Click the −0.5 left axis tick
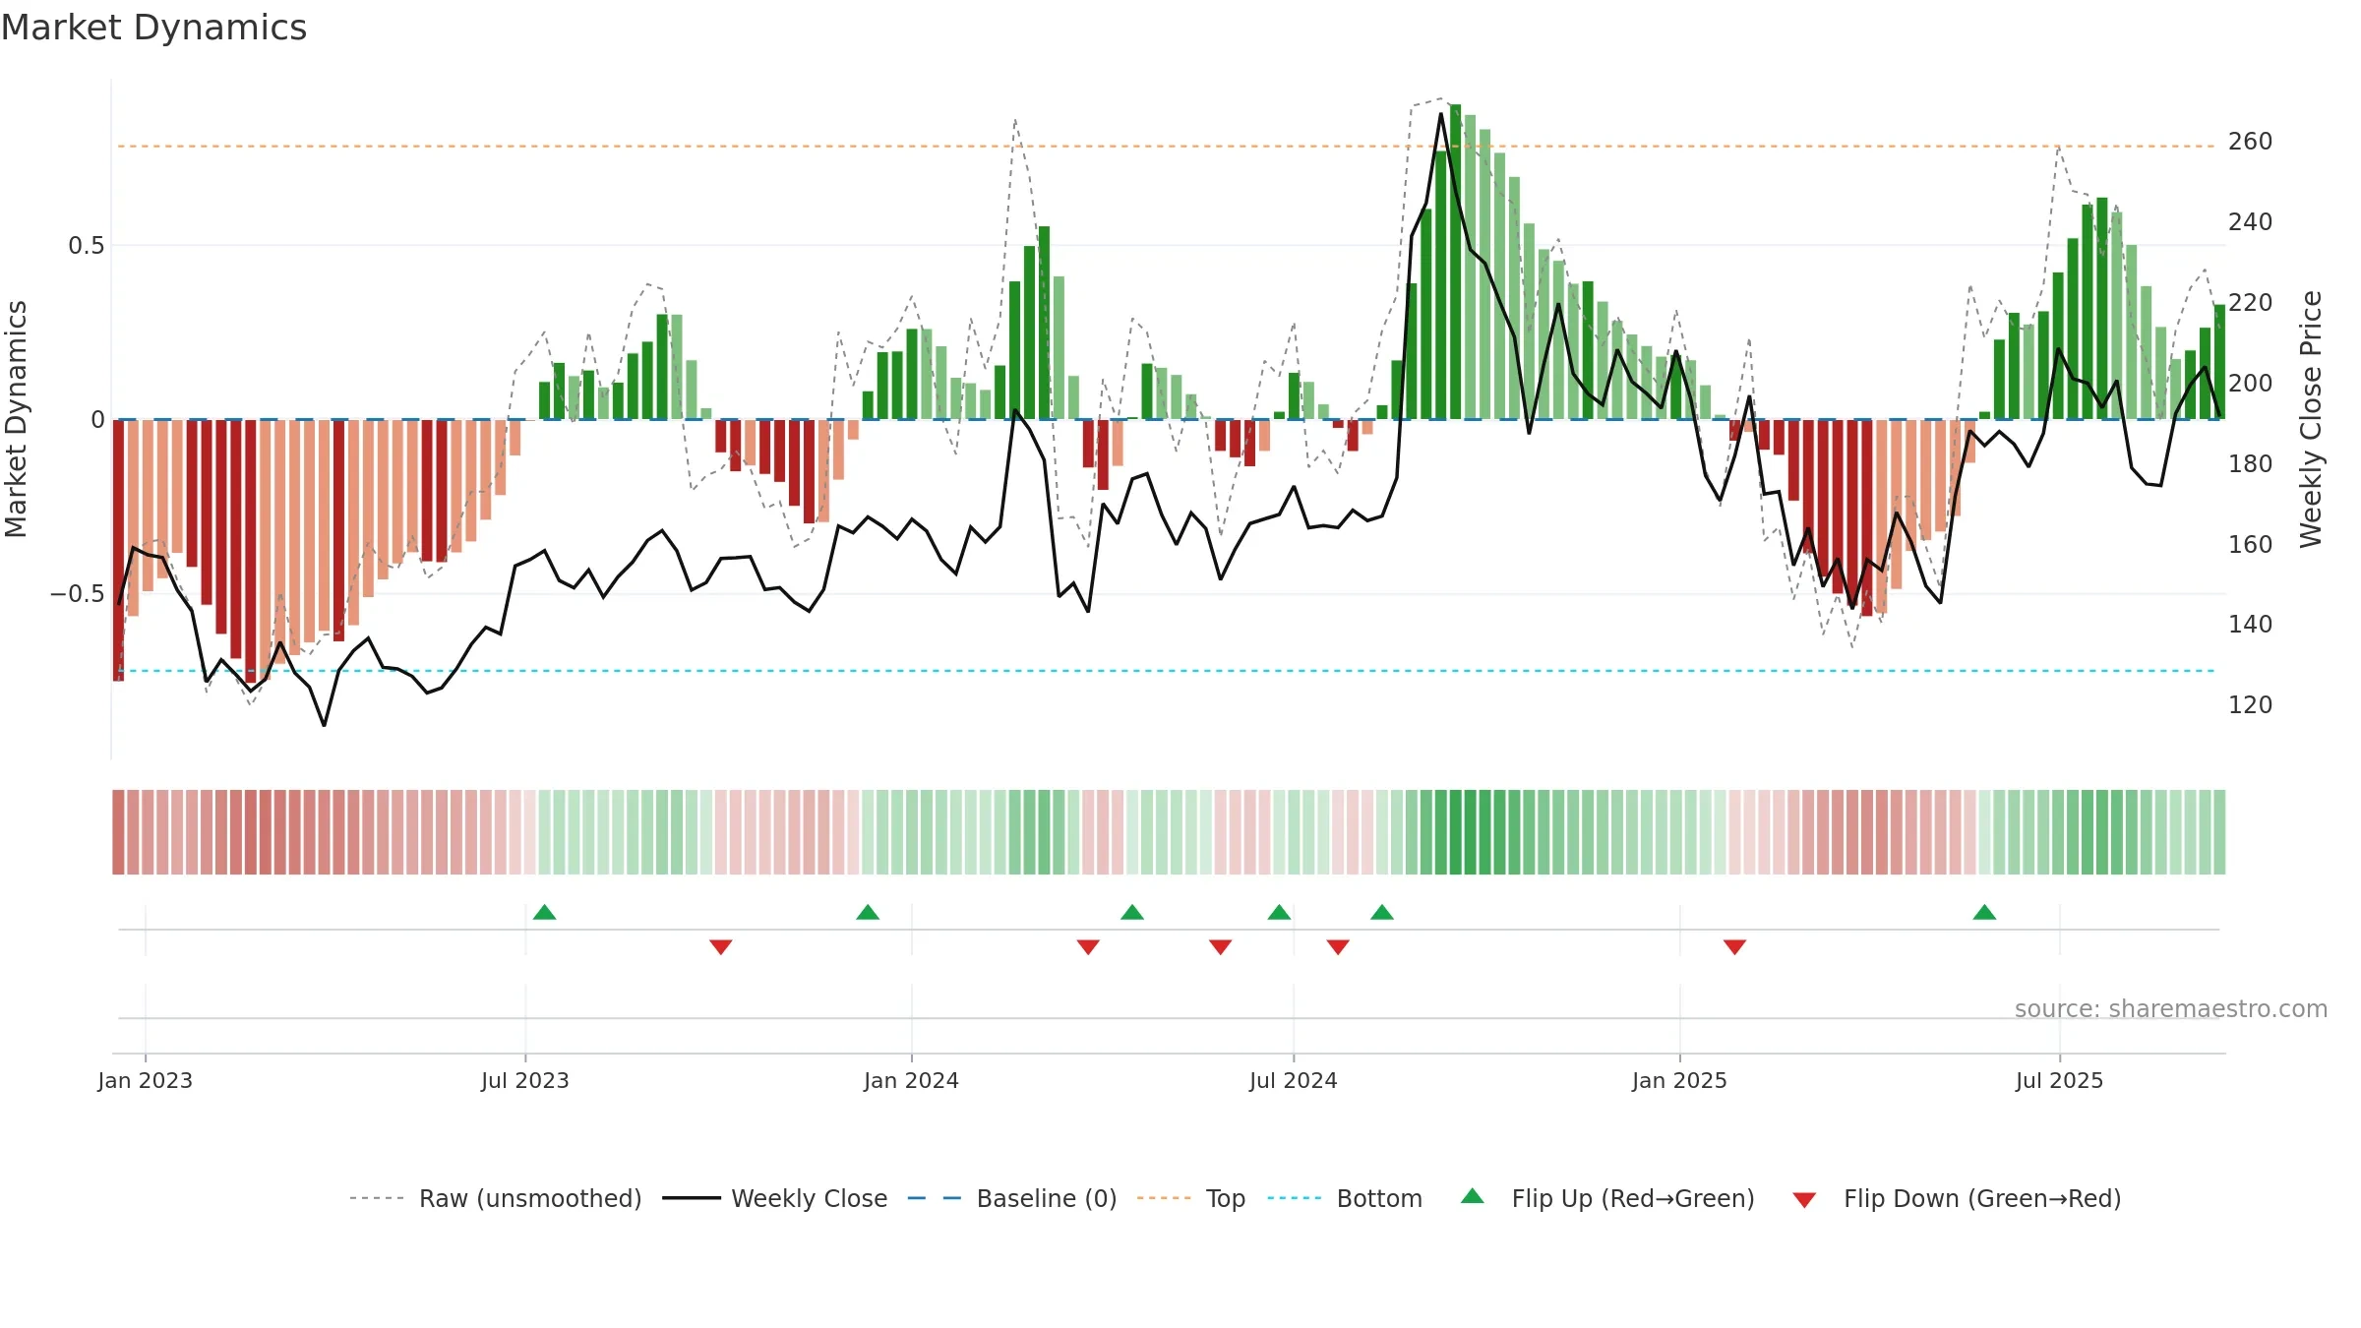 click(x=78, y=594)
